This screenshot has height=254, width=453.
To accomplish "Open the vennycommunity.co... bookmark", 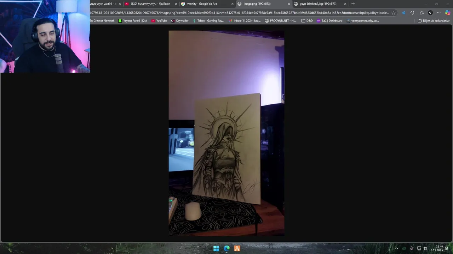I will click(x=363, y=21).
